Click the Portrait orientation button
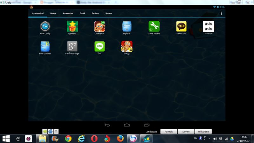This screenshot has height=143, width=254. pyautogui.click(x=169, y=132)
